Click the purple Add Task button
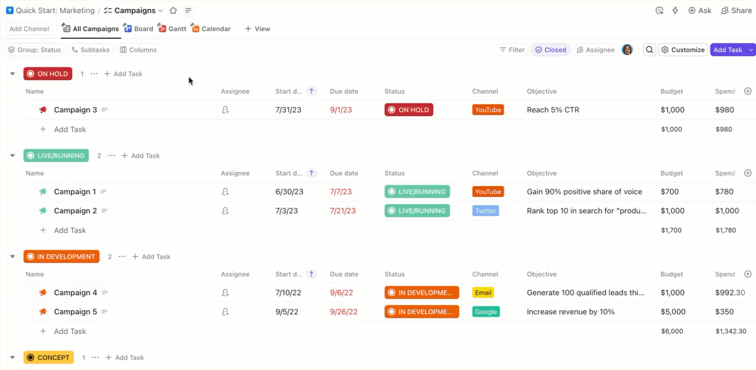Screen dimensions: 756x370 click(x=728, y=50)
